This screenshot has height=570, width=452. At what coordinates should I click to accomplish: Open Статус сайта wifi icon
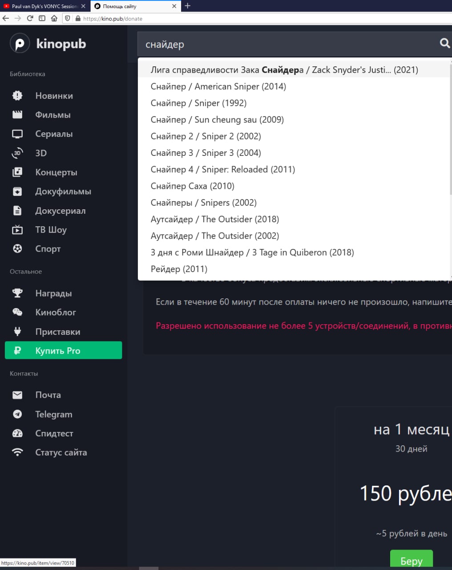tap(17, 452)
